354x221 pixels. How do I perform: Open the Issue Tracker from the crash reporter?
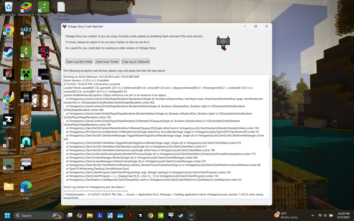click(107, 61)
